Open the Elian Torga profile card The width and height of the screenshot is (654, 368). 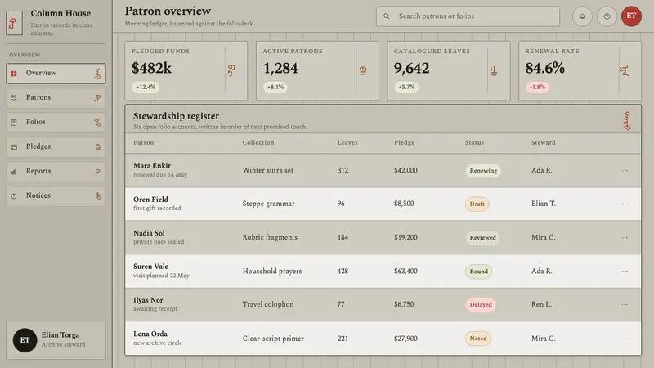56,340
